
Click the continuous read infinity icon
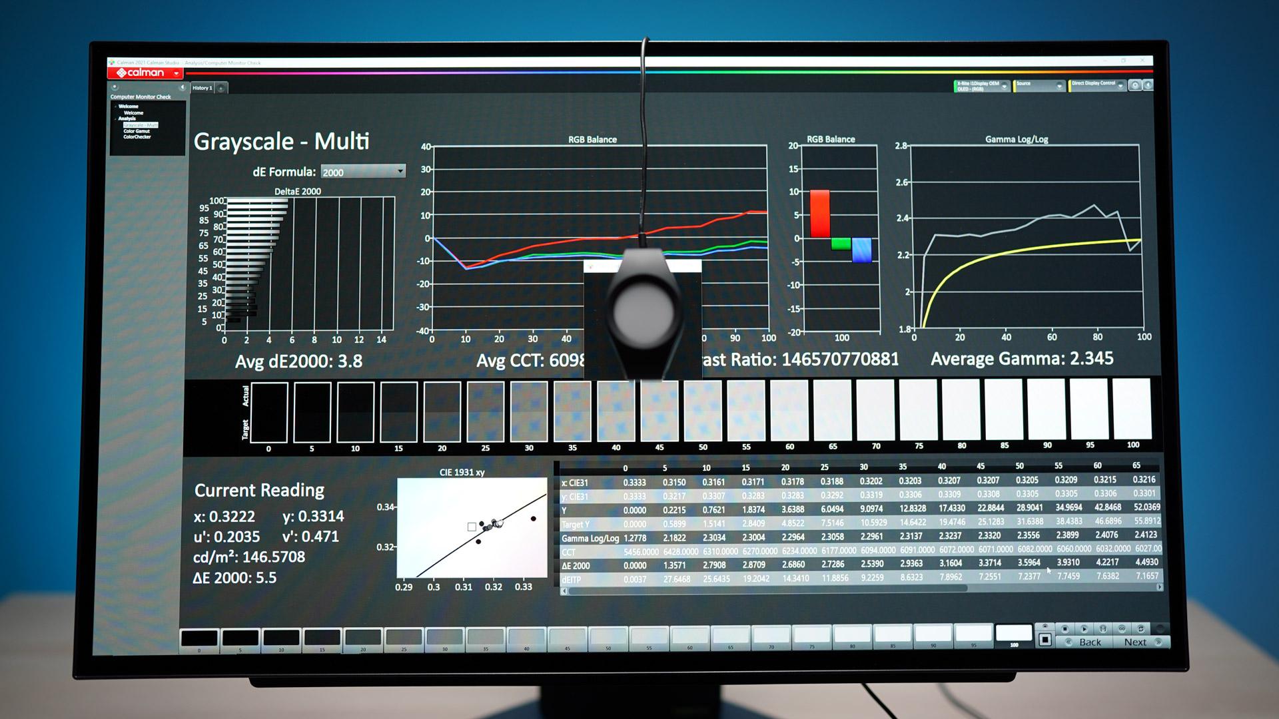coord(1122,628)
